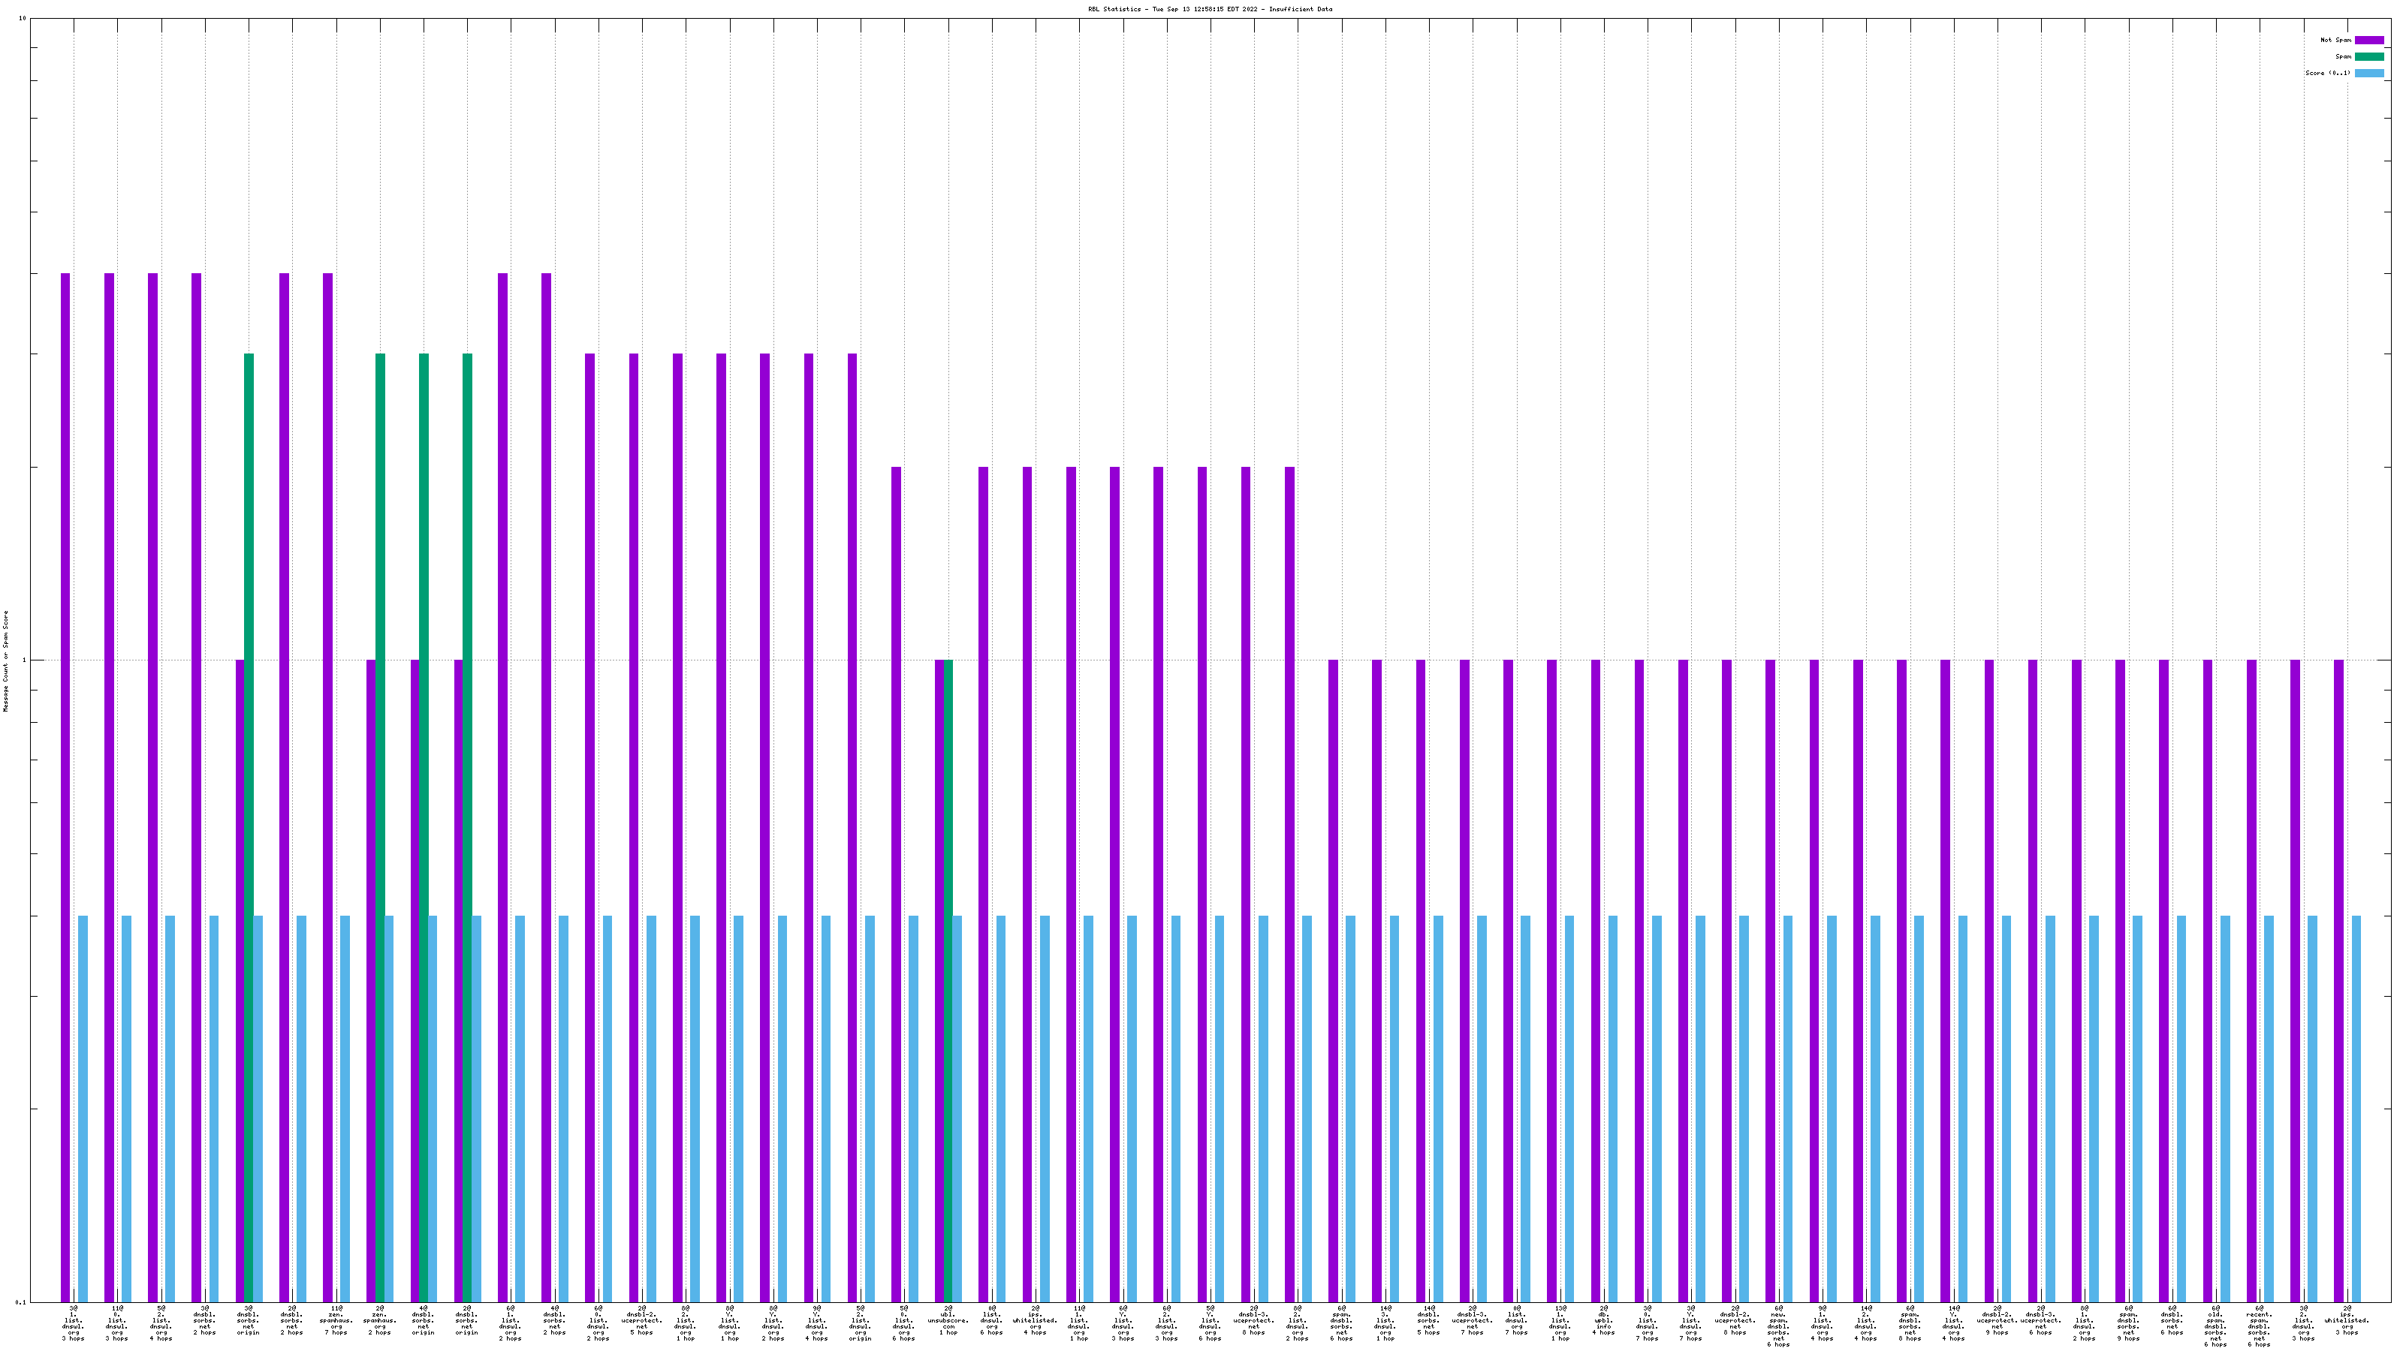The width and height of the screenshot is (2403, 1351).
Task: Click the ubl.unsubscore.com 1 hop axis label
Action: click(948, 1321)
